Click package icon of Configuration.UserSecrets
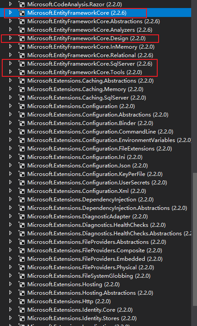197x326 pixels. (21, 183)
